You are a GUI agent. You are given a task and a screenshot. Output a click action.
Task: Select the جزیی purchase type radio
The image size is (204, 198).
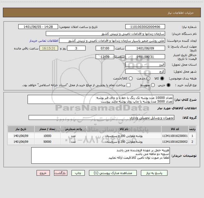(x=168, y=85)
